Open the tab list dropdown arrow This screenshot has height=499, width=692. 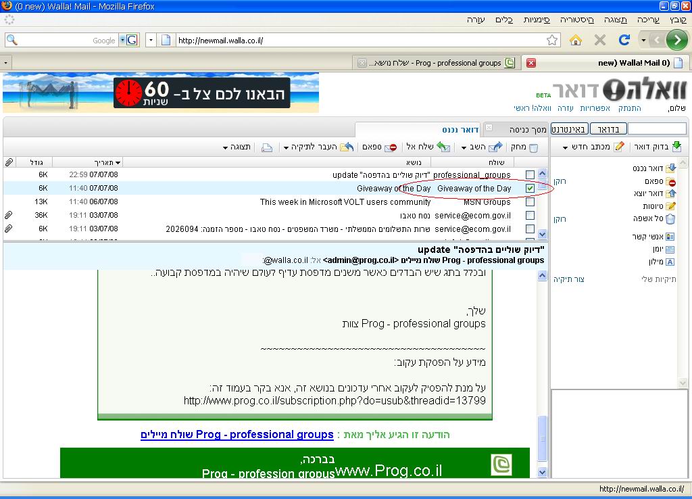tap(5, 63)
